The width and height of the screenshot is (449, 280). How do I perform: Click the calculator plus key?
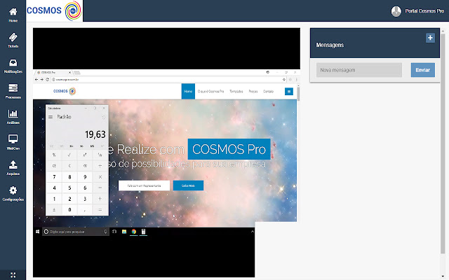tap(100, 199)
